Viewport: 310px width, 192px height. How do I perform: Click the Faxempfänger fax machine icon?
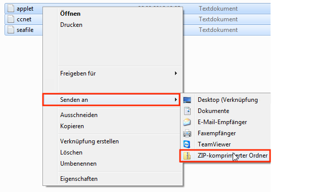pyautogui.click(x=187, y=133)
